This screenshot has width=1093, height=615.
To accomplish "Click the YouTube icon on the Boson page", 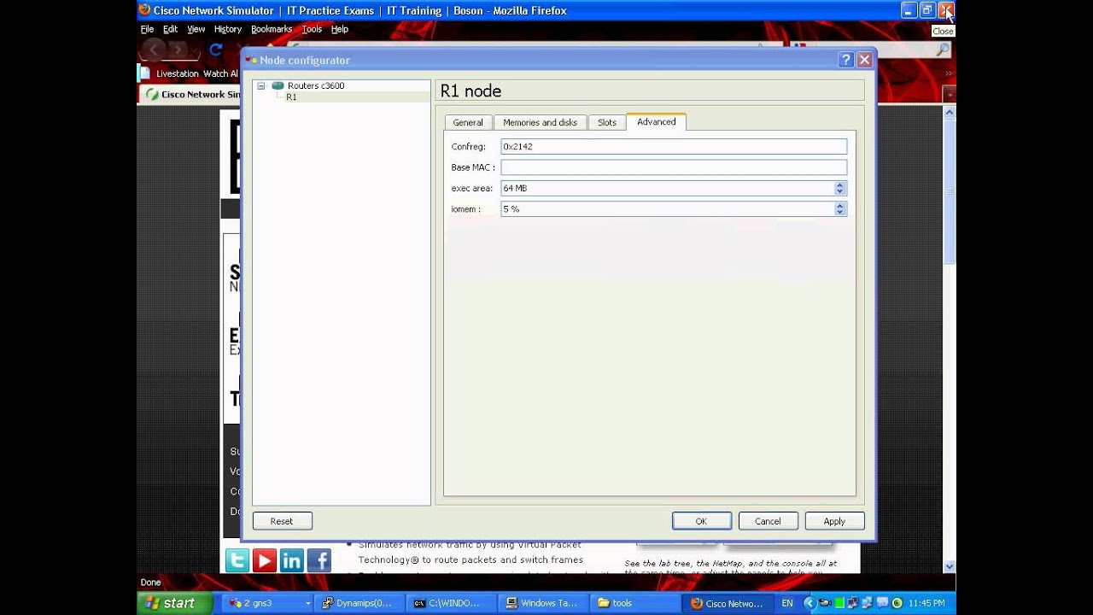I will [x=265, y=560].
